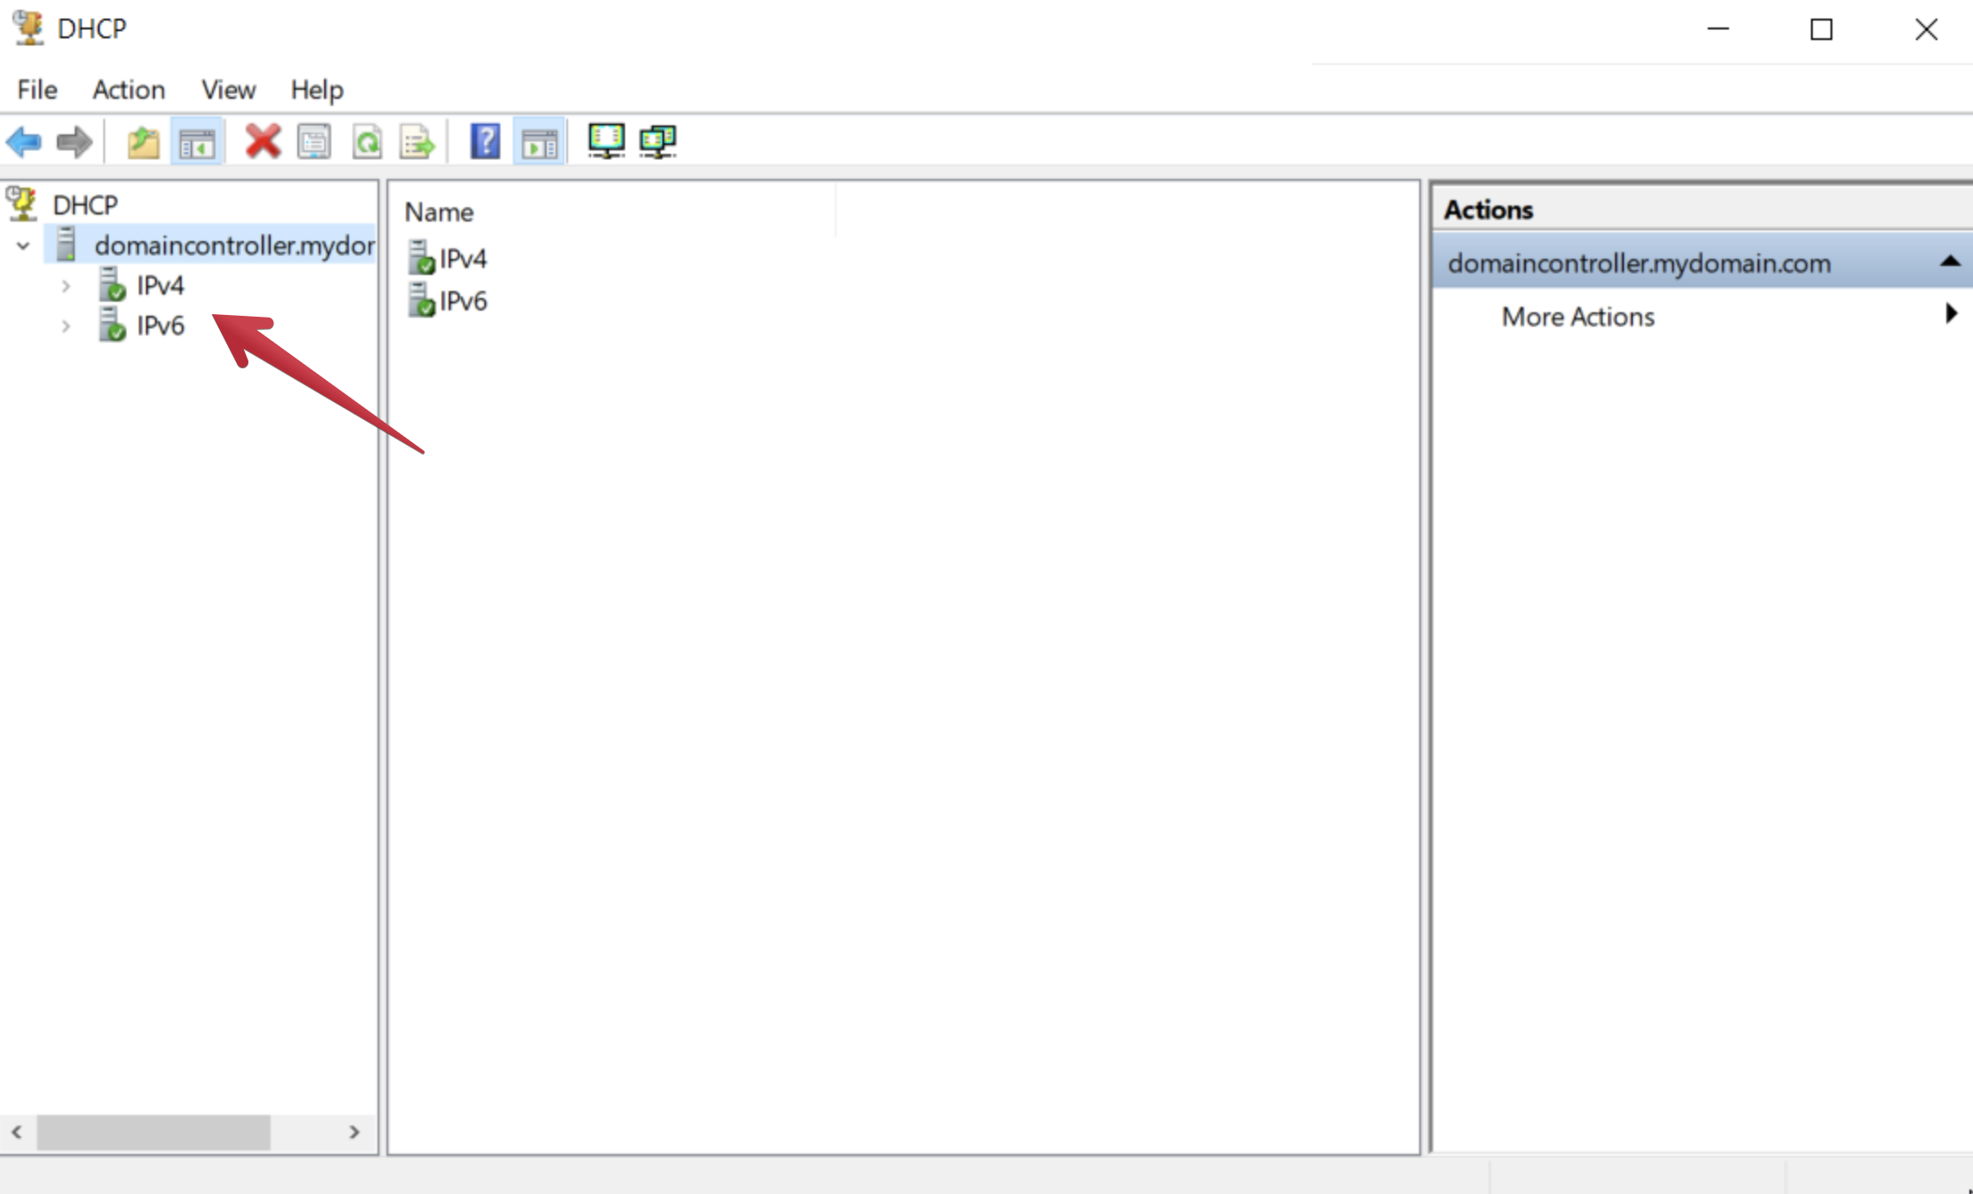Open the blue Help question mark icon
1973x1194 pixels.
(485, 141)
